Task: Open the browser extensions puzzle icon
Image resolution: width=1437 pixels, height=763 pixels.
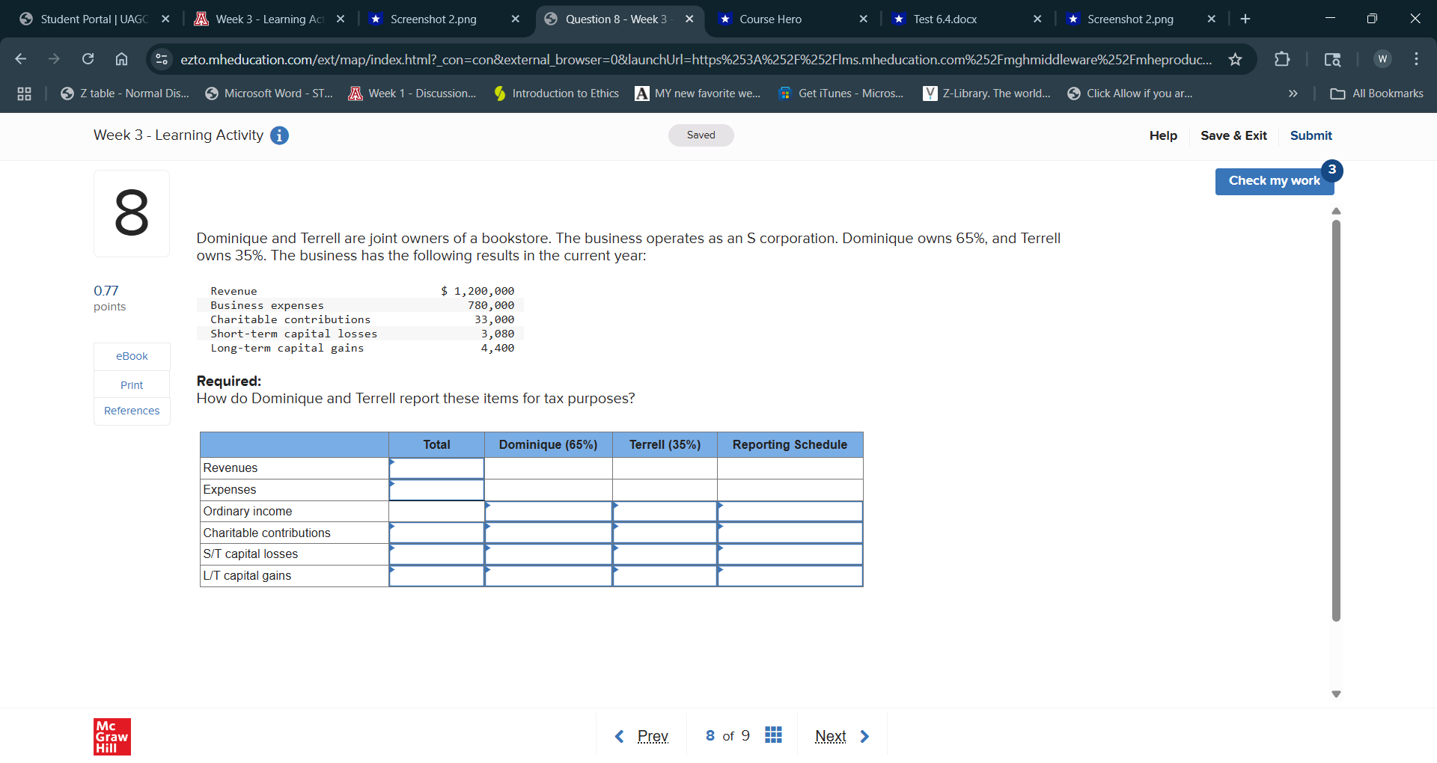Action: [x=1283, y=59]
